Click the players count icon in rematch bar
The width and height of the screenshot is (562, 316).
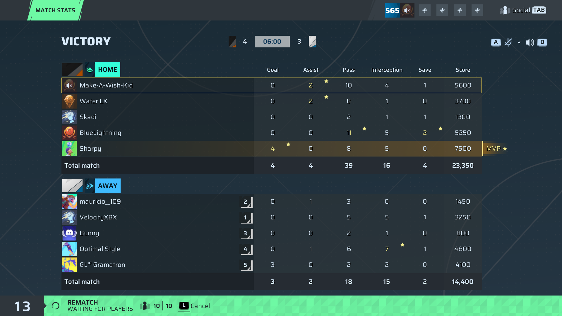pos(145,306)
